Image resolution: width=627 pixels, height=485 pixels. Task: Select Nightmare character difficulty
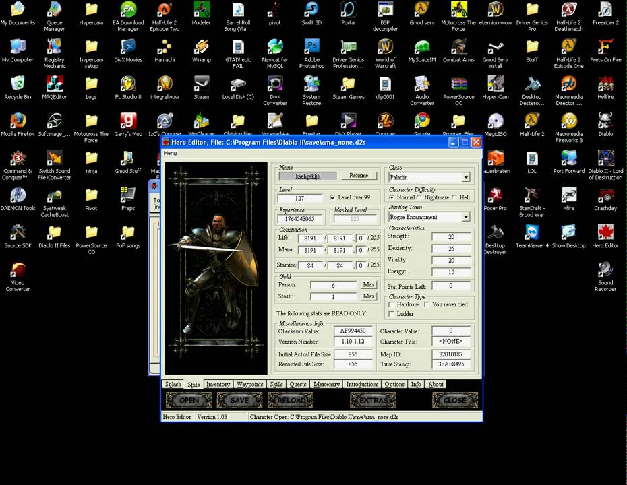tap(419, 197)
